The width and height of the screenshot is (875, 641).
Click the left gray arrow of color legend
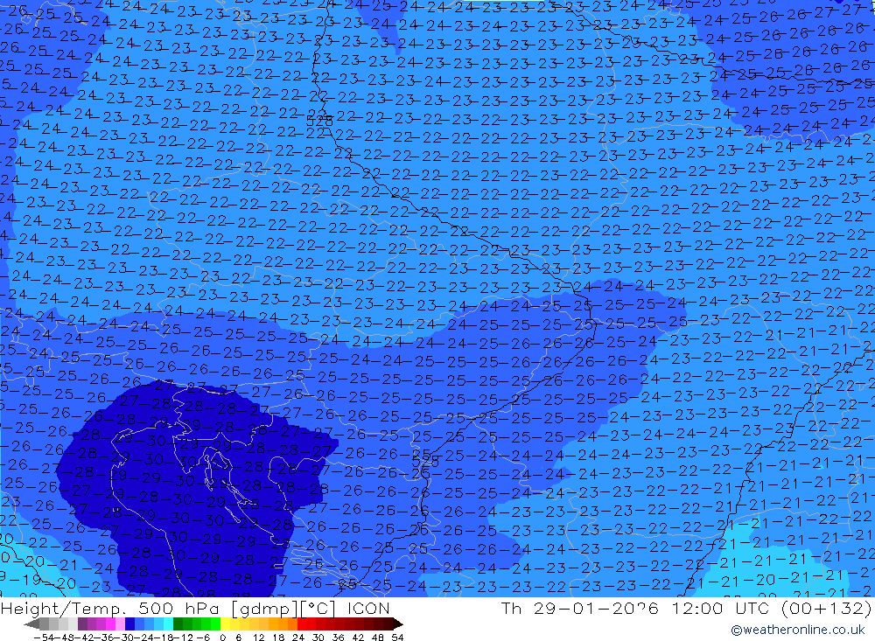pyautogui.click(x=31, y=624)
